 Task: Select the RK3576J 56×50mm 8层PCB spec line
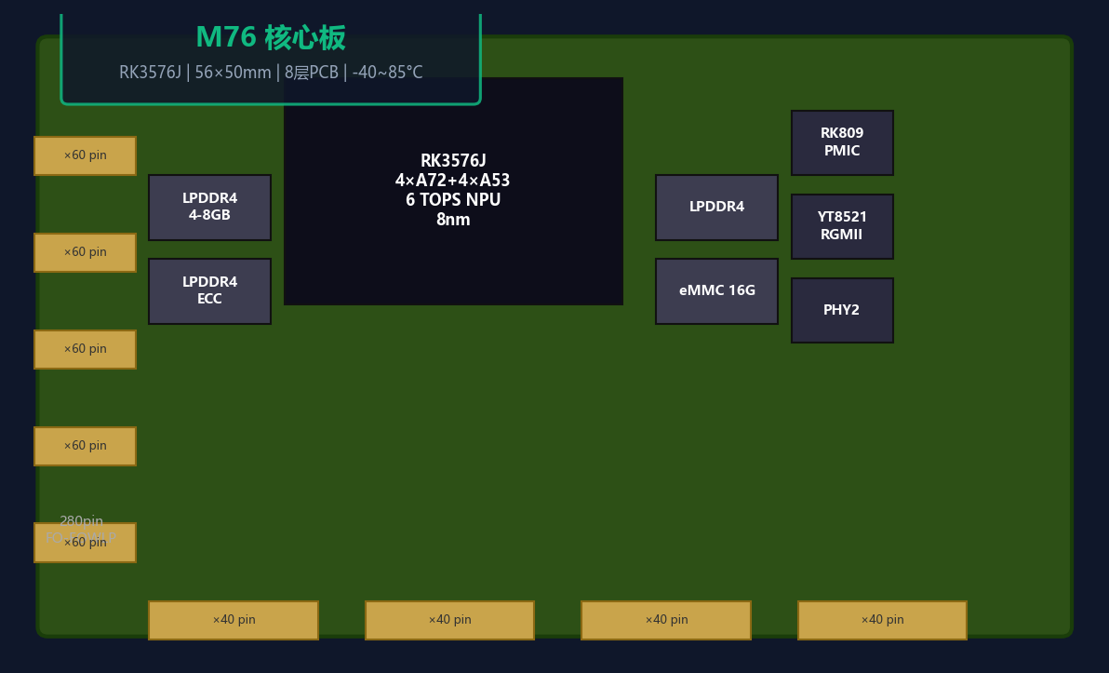click(x=271, y=73)
